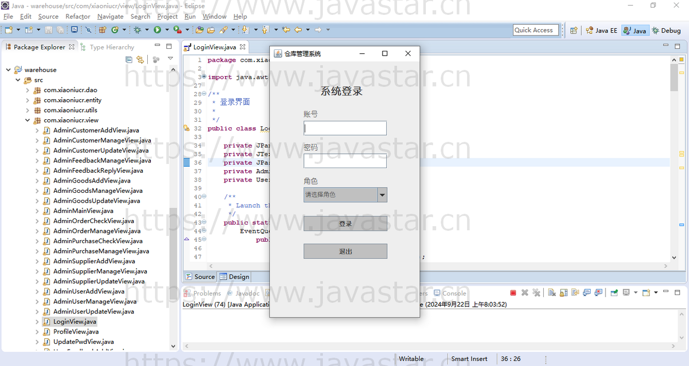
Task: Click the Debug bug icon in main toolbar
Action: 137,30
